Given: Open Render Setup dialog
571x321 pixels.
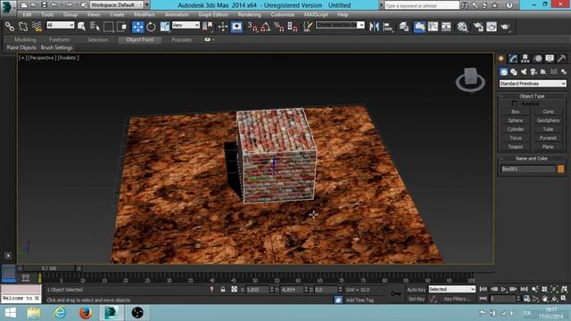Looking at the screenshot, I should click(478, 27).
